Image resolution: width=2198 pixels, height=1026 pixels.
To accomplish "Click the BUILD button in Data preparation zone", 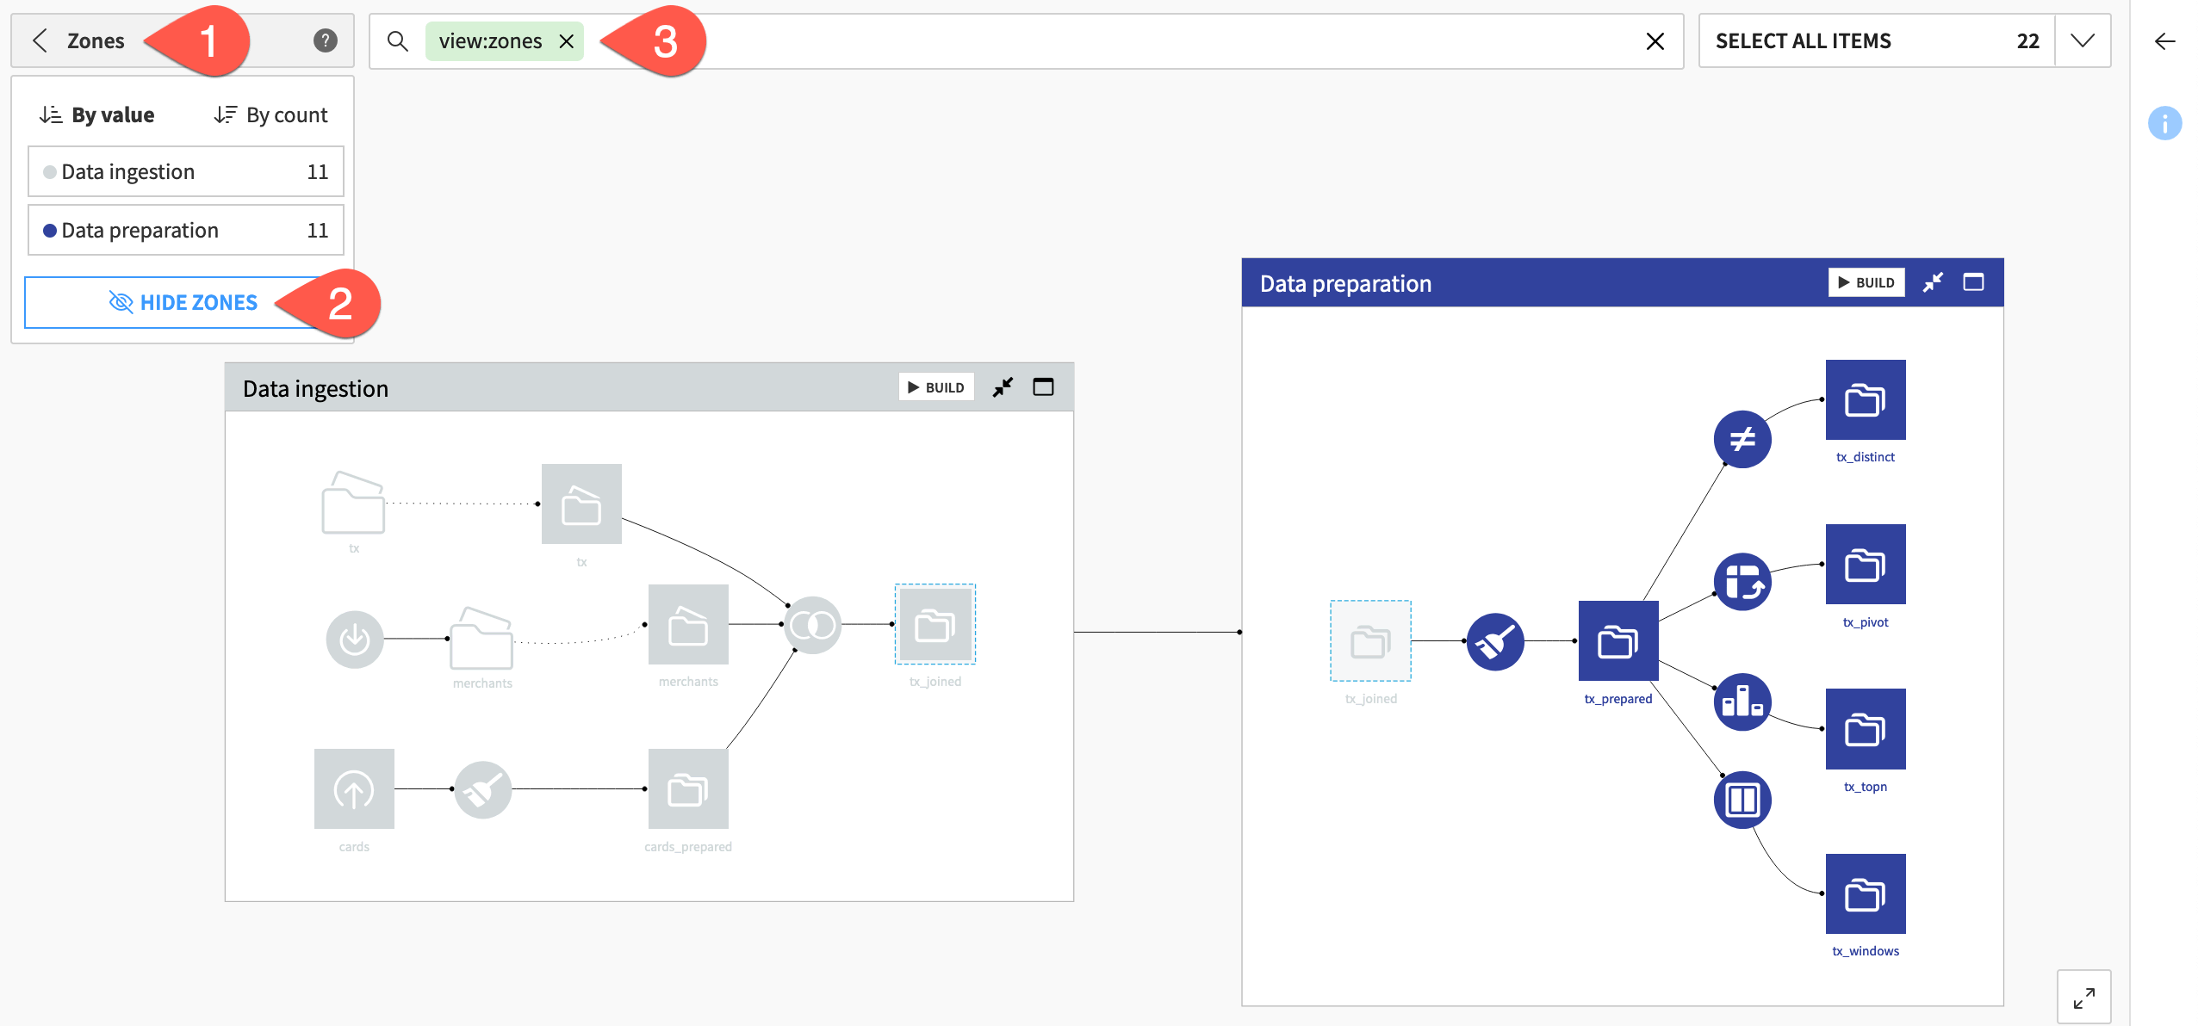I will (1870, 281).
